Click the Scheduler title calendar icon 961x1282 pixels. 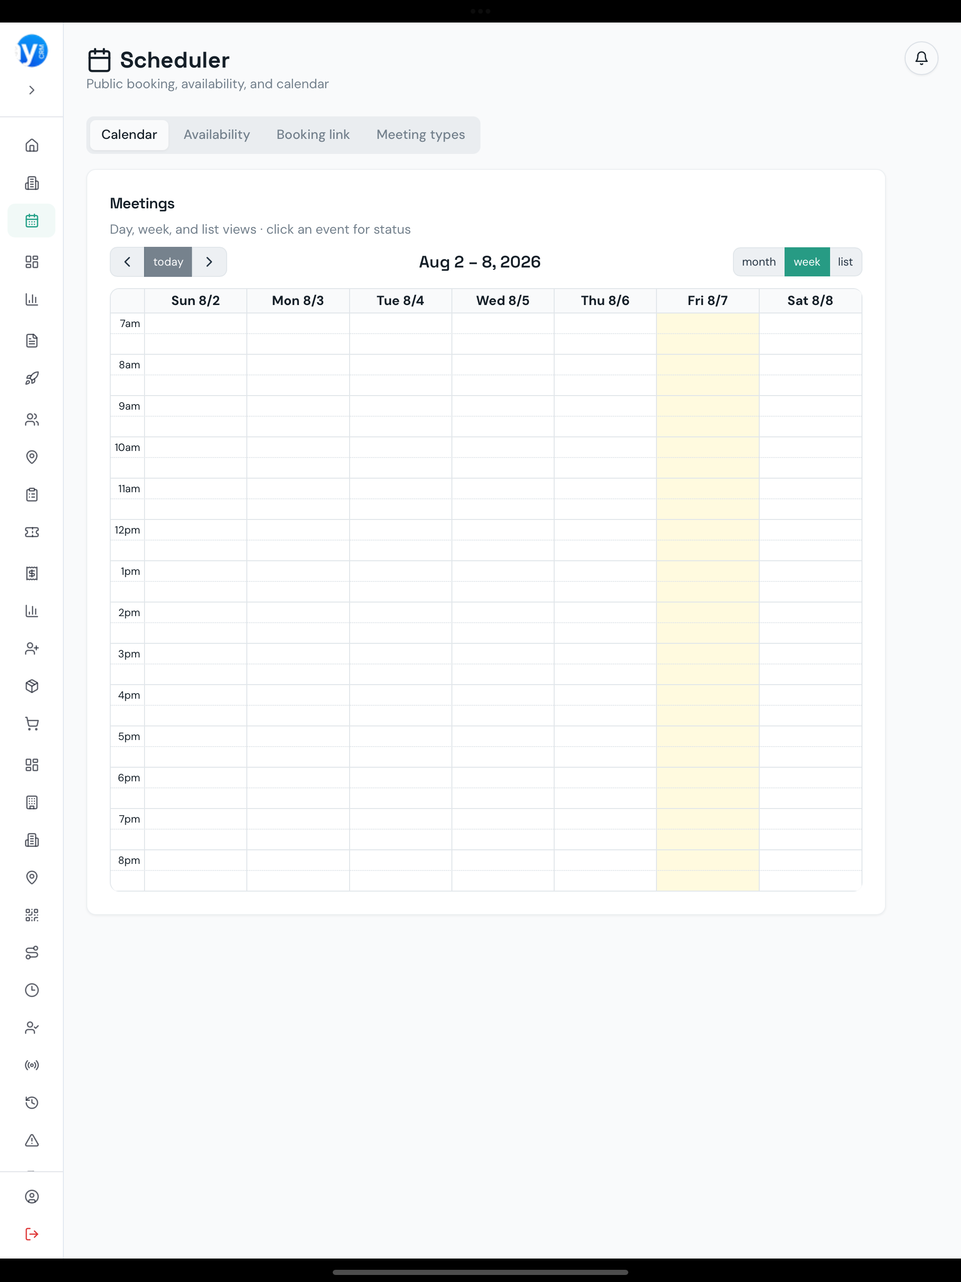tap(99, 60)
